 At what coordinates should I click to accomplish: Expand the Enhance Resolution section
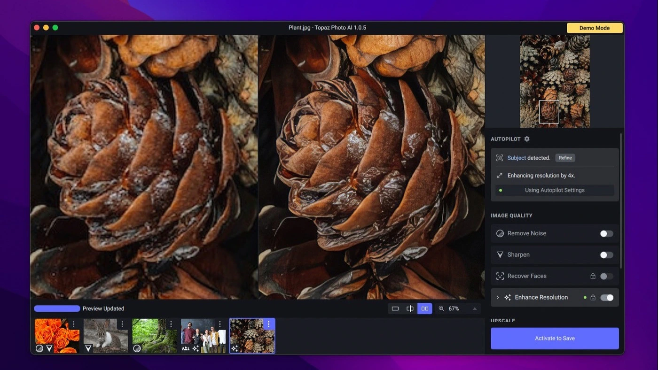point(498,297)
